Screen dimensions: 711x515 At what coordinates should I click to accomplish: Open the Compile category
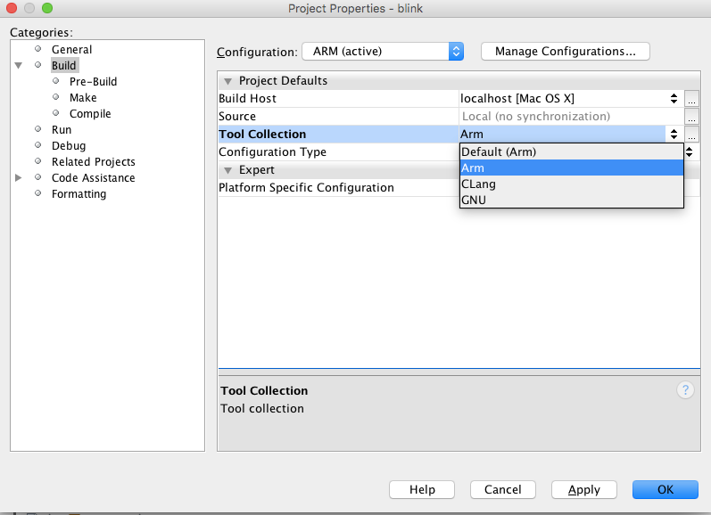pos(90,114)
